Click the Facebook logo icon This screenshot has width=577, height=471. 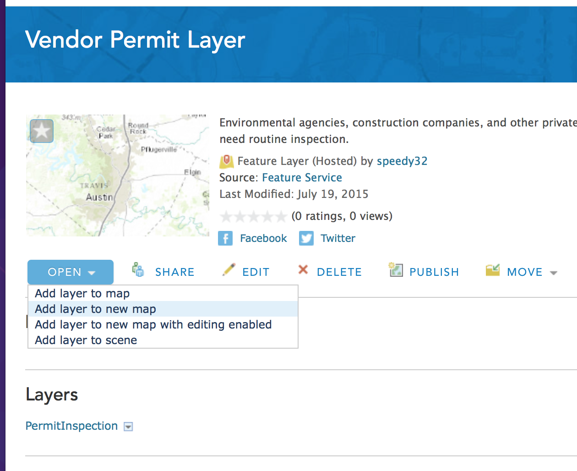[x=225, y=238]
